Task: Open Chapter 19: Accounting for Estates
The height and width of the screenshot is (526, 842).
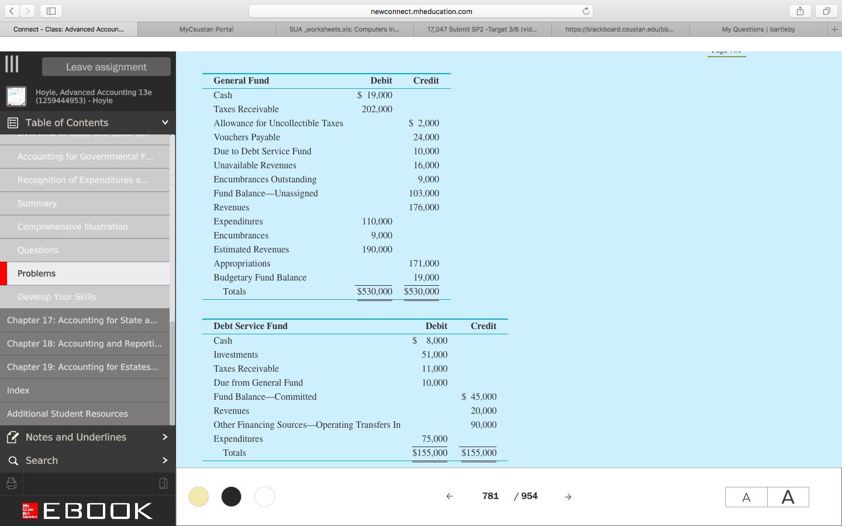Action: [85, 367]
